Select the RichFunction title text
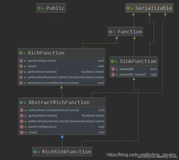This screenshot has height=160, width=179. coord(46,53)
